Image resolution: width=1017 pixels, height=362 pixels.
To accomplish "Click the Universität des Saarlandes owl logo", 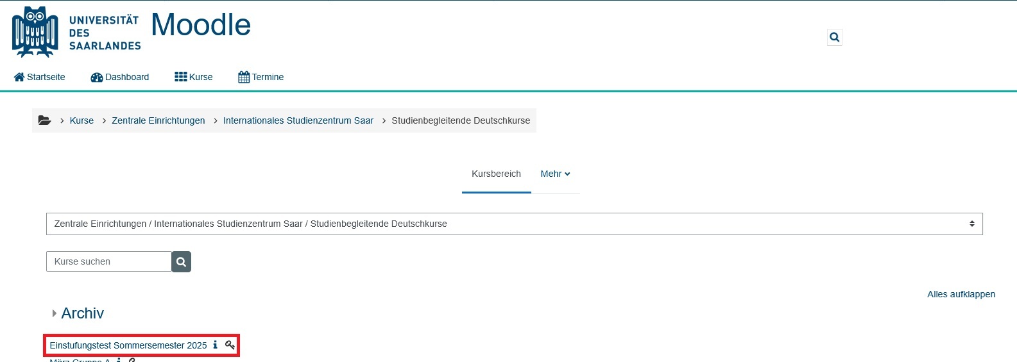I will [76, 32].
